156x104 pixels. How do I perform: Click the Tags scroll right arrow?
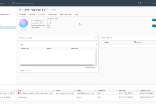(x=94, y=65)
